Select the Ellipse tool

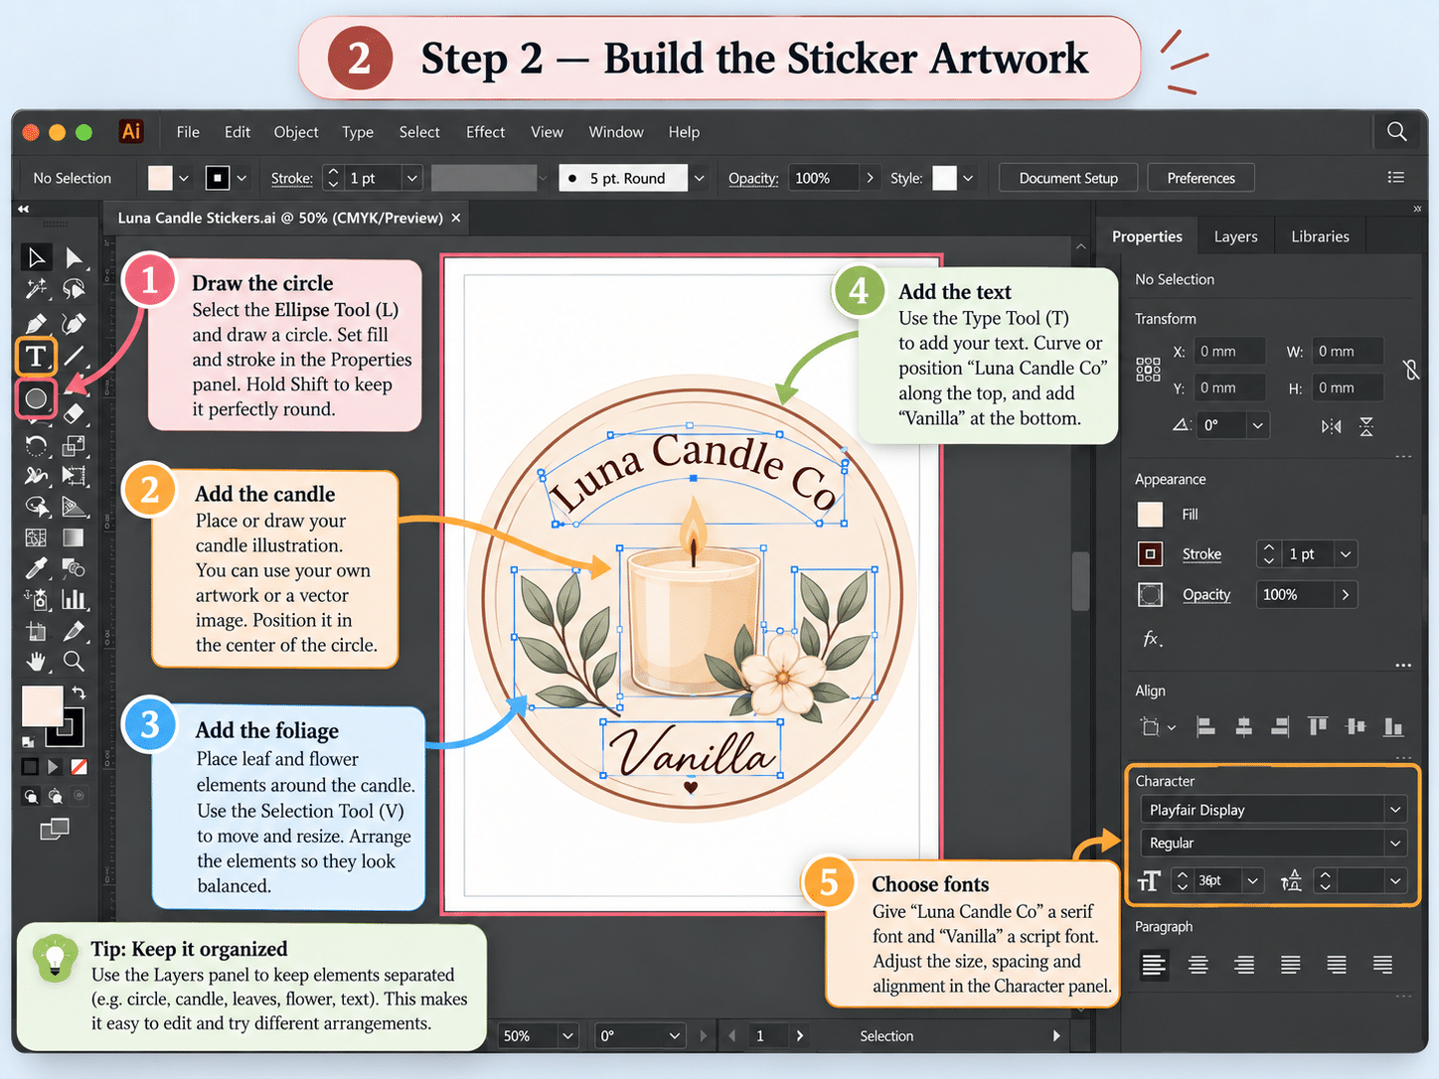coord(36,398)
